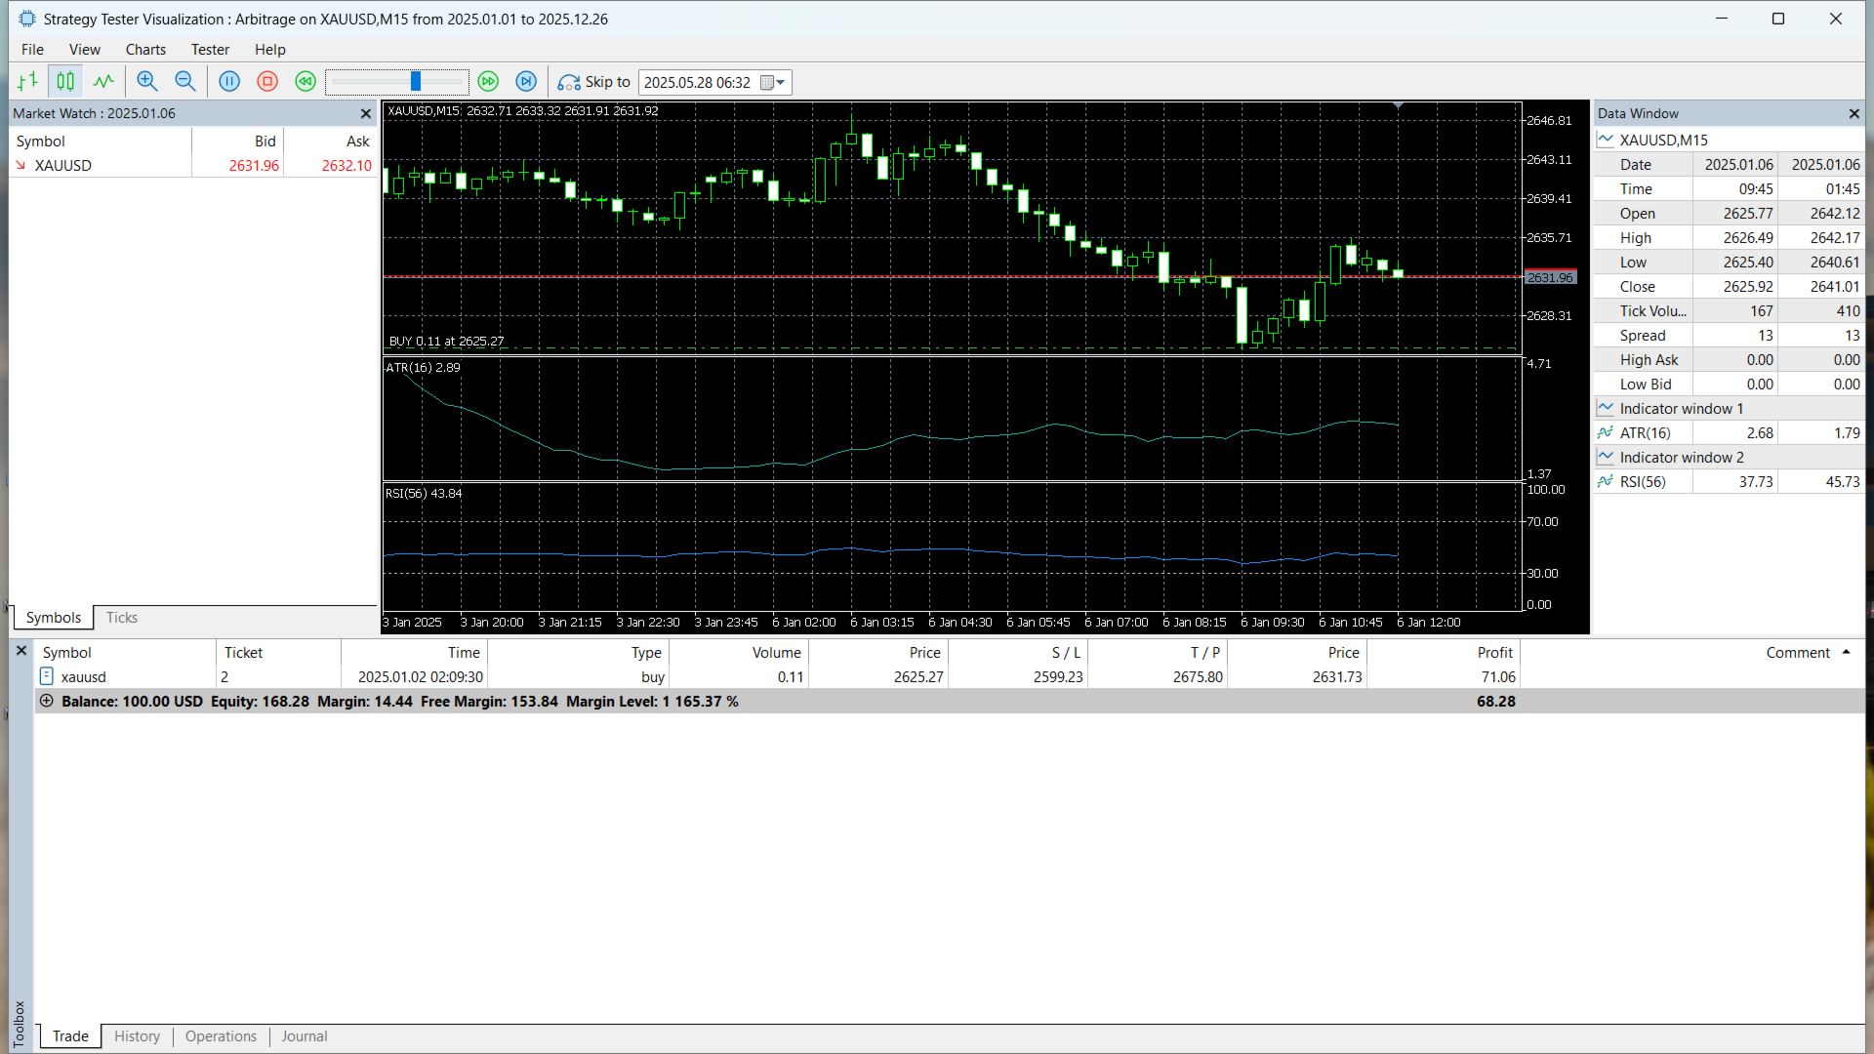The image size is (1874, 1054).
Task: Open the Ticks tab in Market Watch
Action: 122,618
